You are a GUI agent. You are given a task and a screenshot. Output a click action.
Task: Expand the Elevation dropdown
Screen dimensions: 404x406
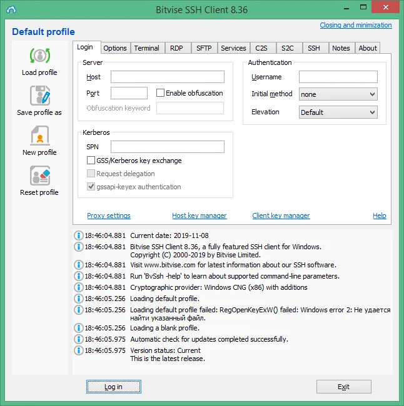338,112
